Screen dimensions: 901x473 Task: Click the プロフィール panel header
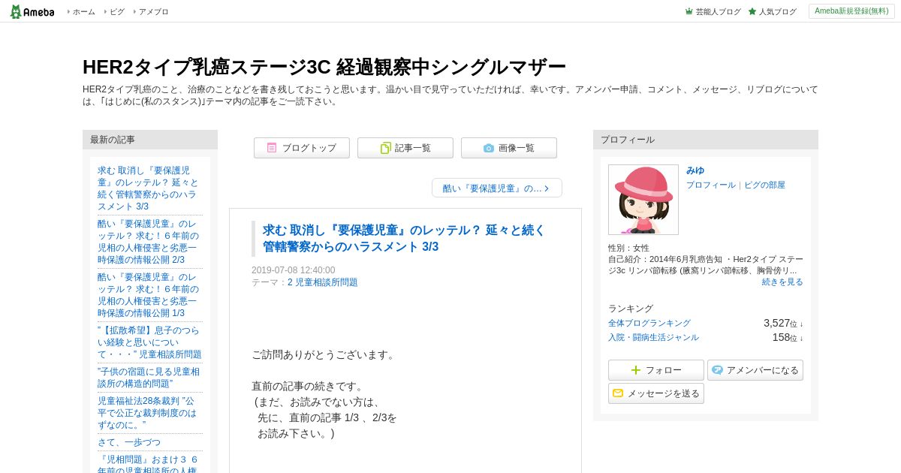(706, 140)
